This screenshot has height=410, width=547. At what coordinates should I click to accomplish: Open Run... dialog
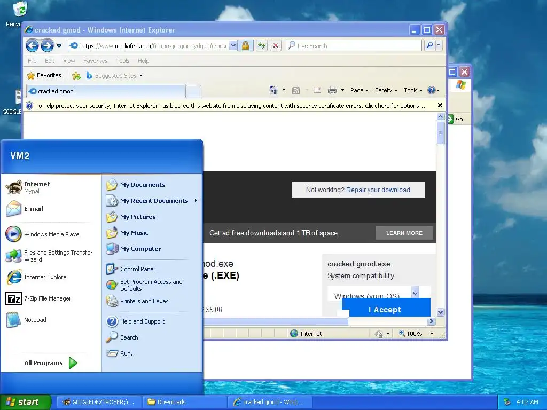point(152,353)
